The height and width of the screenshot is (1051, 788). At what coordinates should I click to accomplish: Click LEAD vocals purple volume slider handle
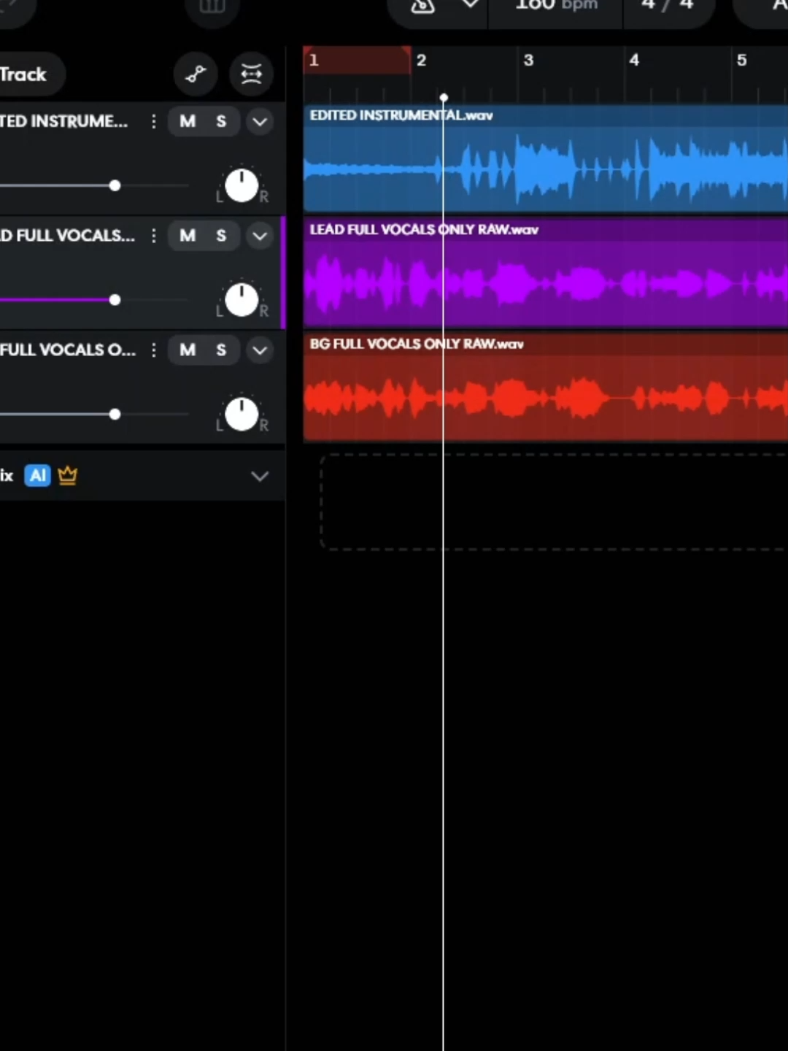[x=115, y=300]
